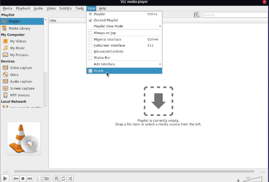
Task: Select Video capture device
Action: pyautogui.click(x=22, y=68)
